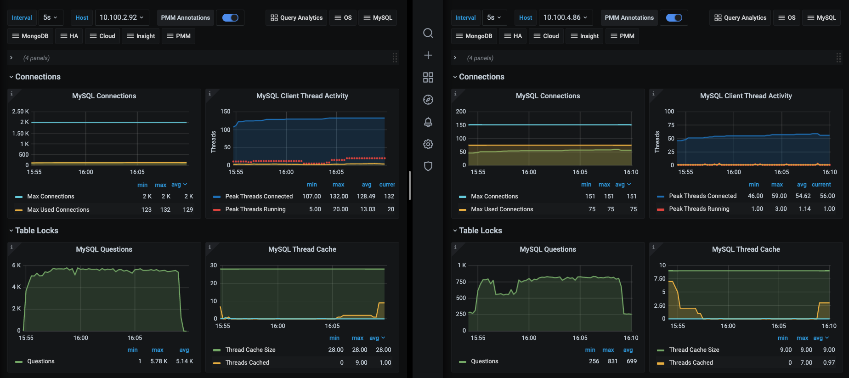Open Server Admin shield icon in sidebar

click(x=428, y=166)
